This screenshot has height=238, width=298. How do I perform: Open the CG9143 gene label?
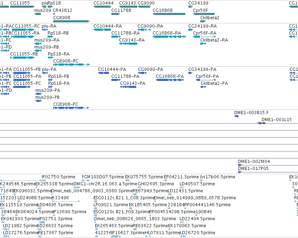pos(127,3)
